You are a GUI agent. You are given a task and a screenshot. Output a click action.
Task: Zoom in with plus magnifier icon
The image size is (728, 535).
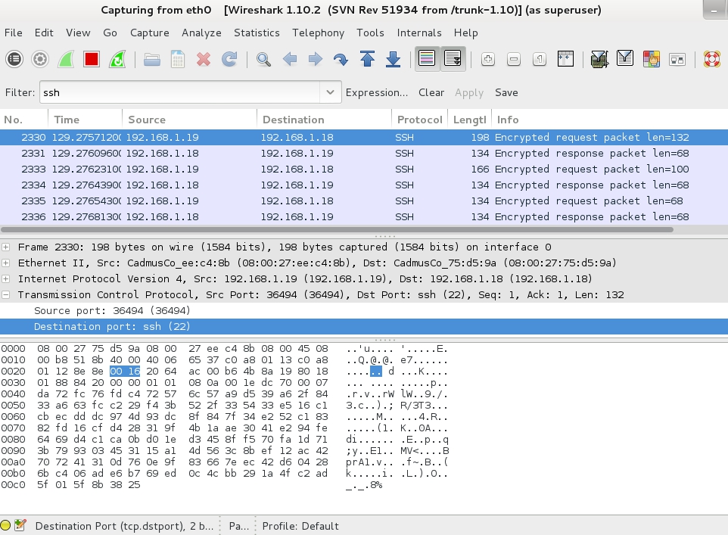coord(488,59)
